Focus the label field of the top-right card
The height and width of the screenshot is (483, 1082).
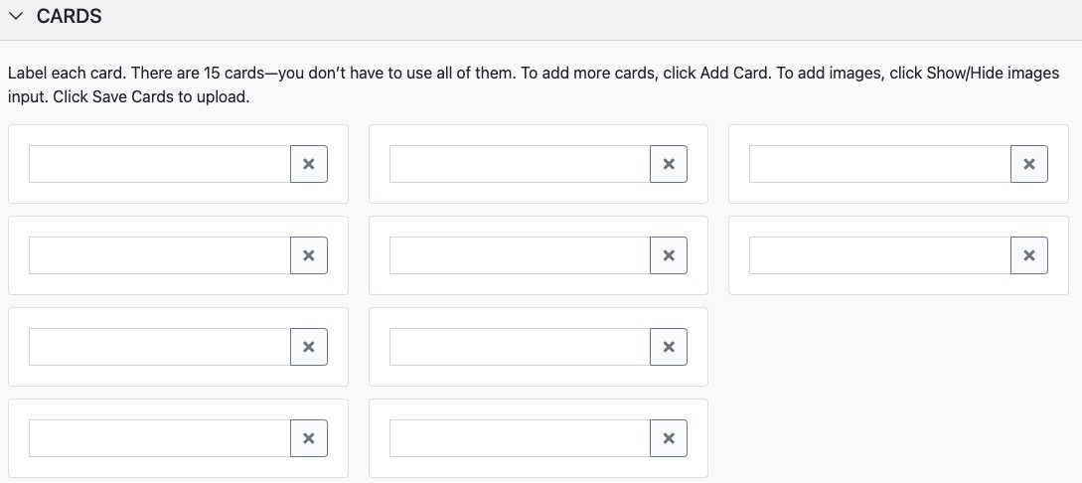[x=880, y=164]
